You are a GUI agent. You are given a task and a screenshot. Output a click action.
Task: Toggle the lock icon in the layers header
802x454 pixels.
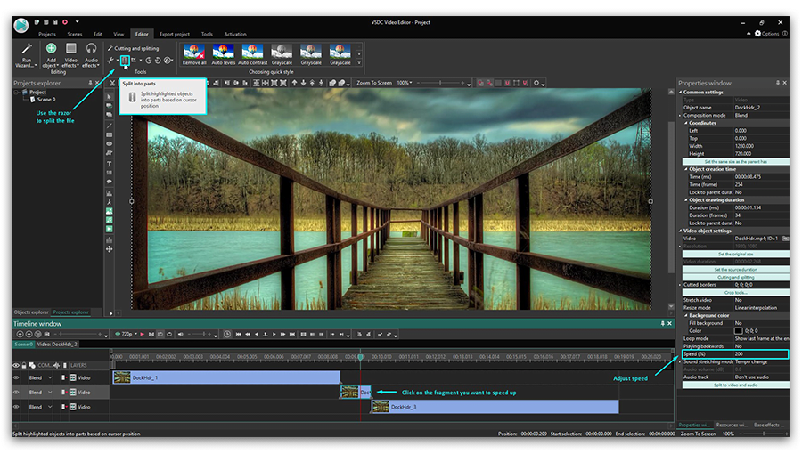pyautogui.click(x=23, y=365)
